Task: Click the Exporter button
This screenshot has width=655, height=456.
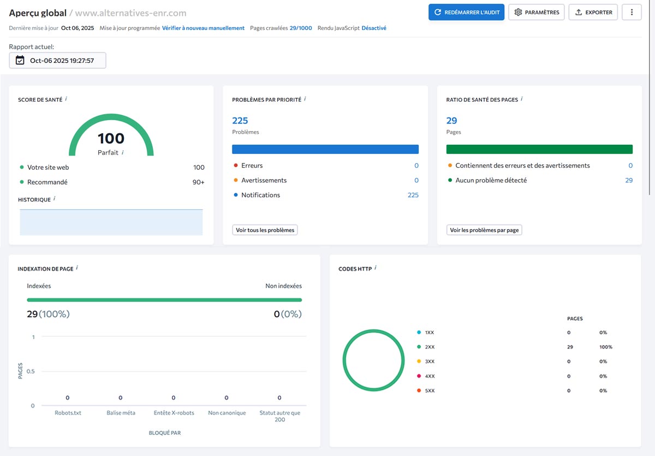Action: [593, 12]
